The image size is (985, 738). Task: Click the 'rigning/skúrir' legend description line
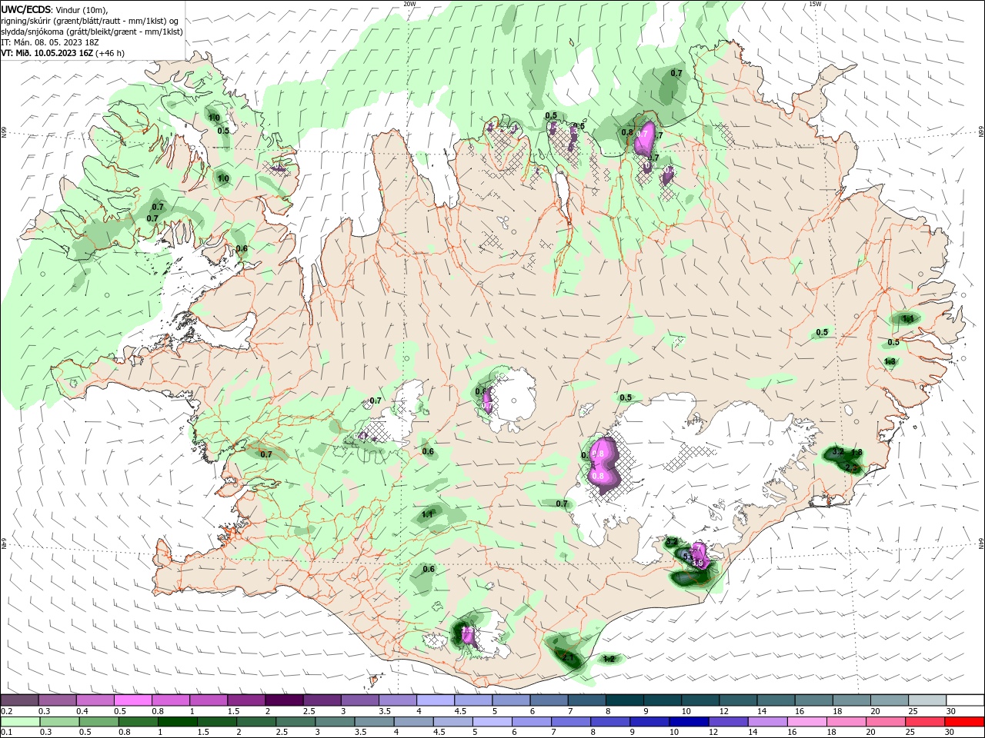(89, 21)
